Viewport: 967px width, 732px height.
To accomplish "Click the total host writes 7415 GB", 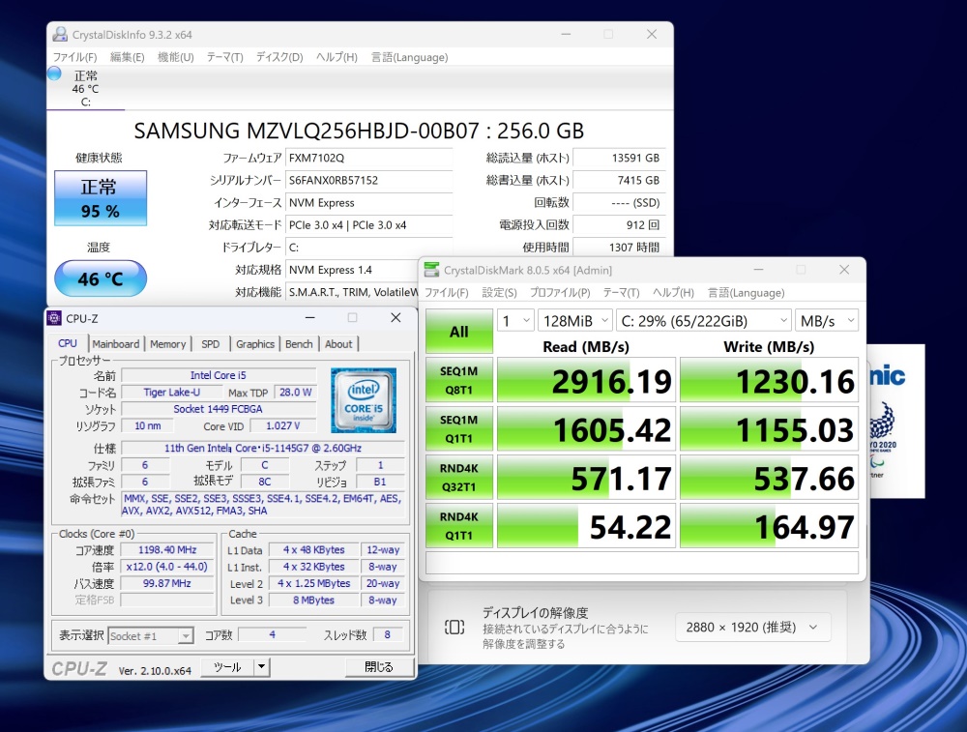I will tap(619, 180).
